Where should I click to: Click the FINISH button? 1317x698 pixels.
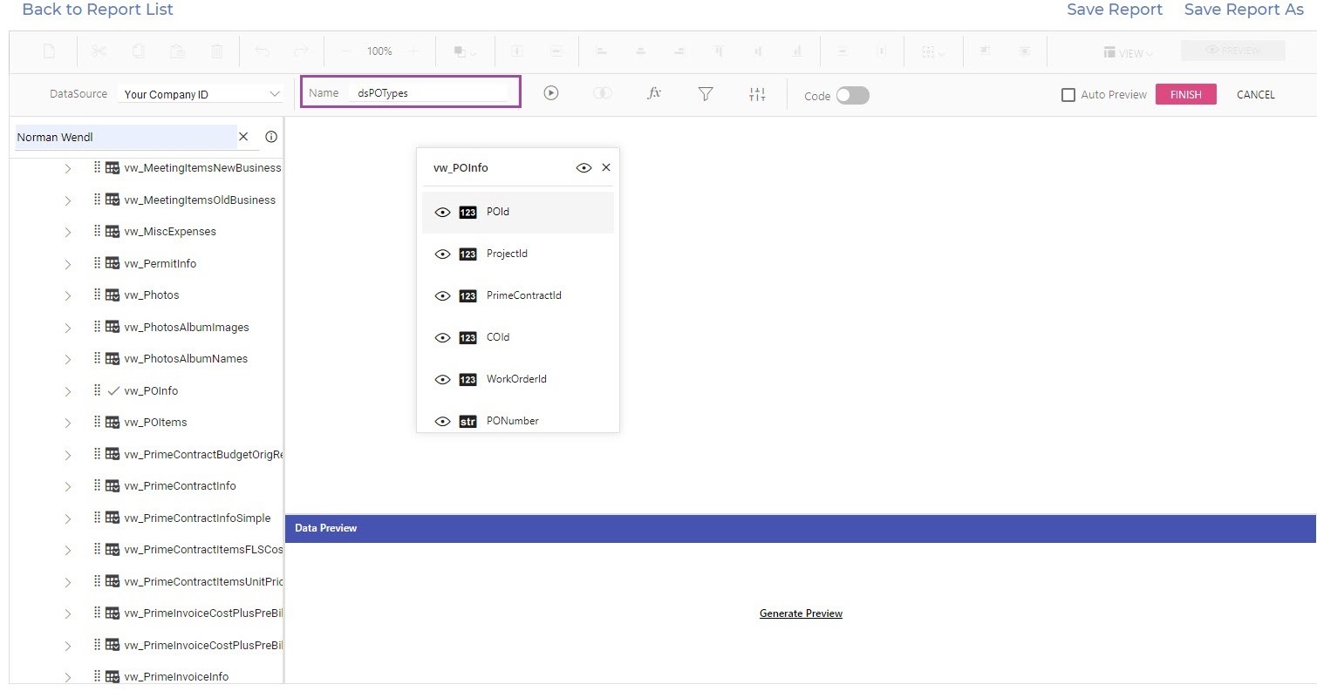tap(1185, 94)
